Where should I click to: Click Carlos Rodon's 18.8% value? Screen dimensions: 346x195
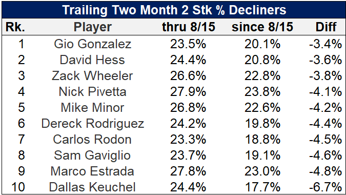[262, 140]
